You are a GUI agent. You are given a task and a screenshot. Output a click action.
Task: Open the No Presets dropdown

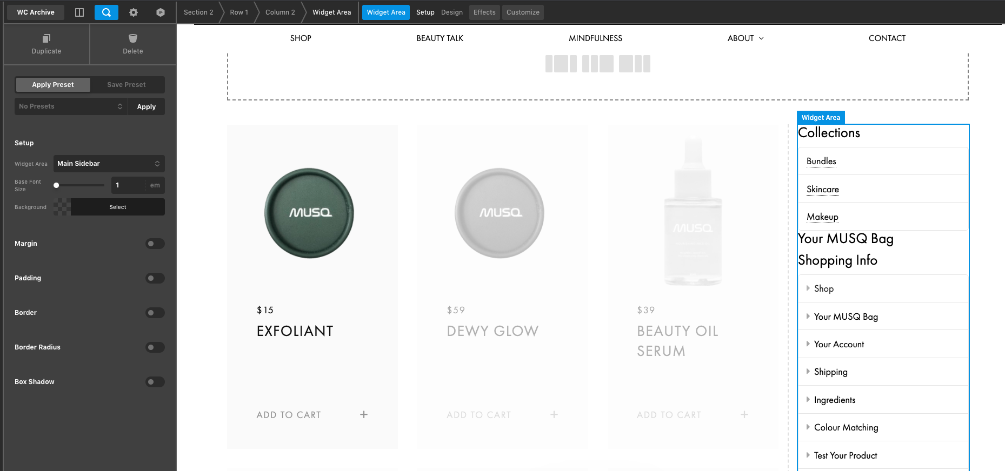coord(71,106)
